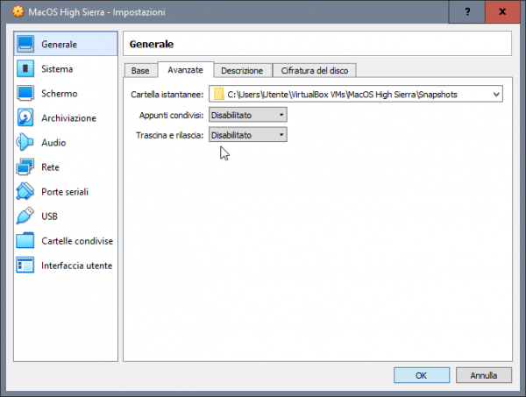
Task: Expand the Cartella istantanee path dropdown arrow
Action: (x=496, y=95)
